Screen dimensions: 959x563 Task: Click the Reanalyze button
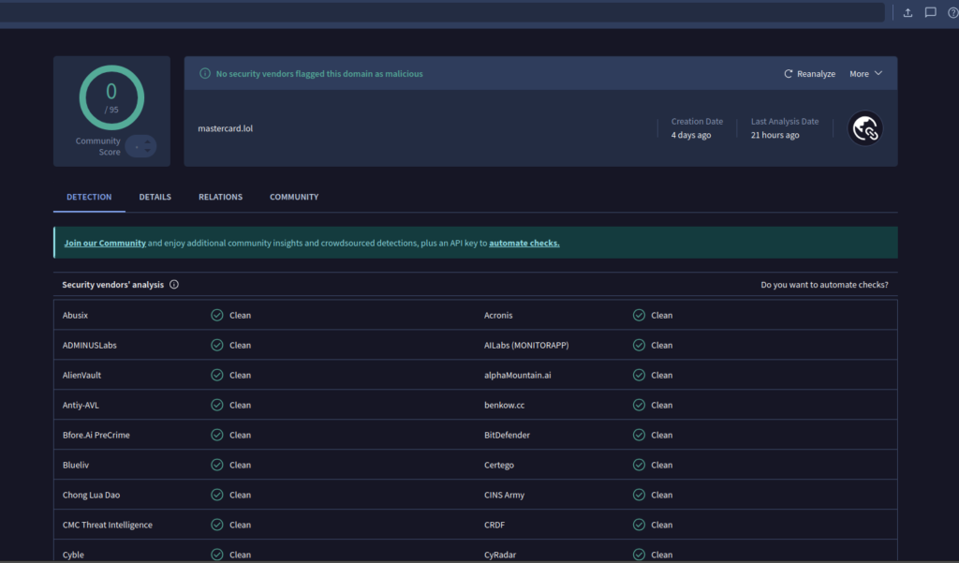pyautogui.click(x=809, y=73)
